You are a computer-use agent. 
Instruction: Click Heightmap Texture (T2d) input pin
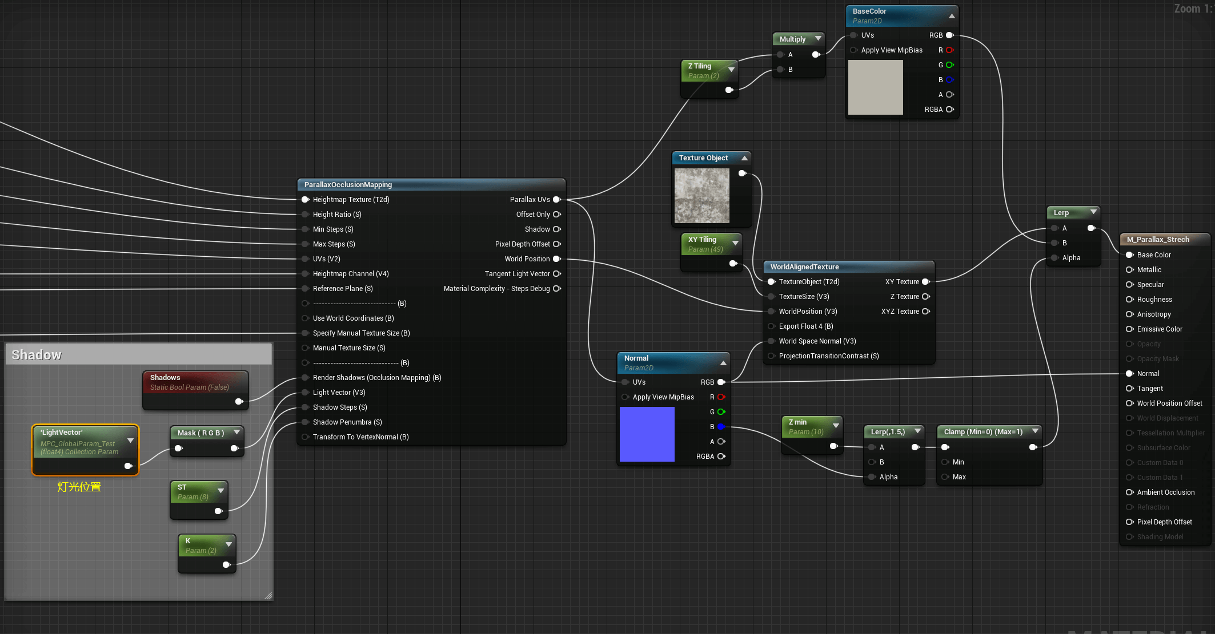[x=306, y=200]
